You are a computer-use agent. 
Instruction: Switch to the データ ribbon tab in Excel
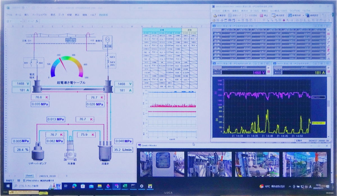[61, 14]
